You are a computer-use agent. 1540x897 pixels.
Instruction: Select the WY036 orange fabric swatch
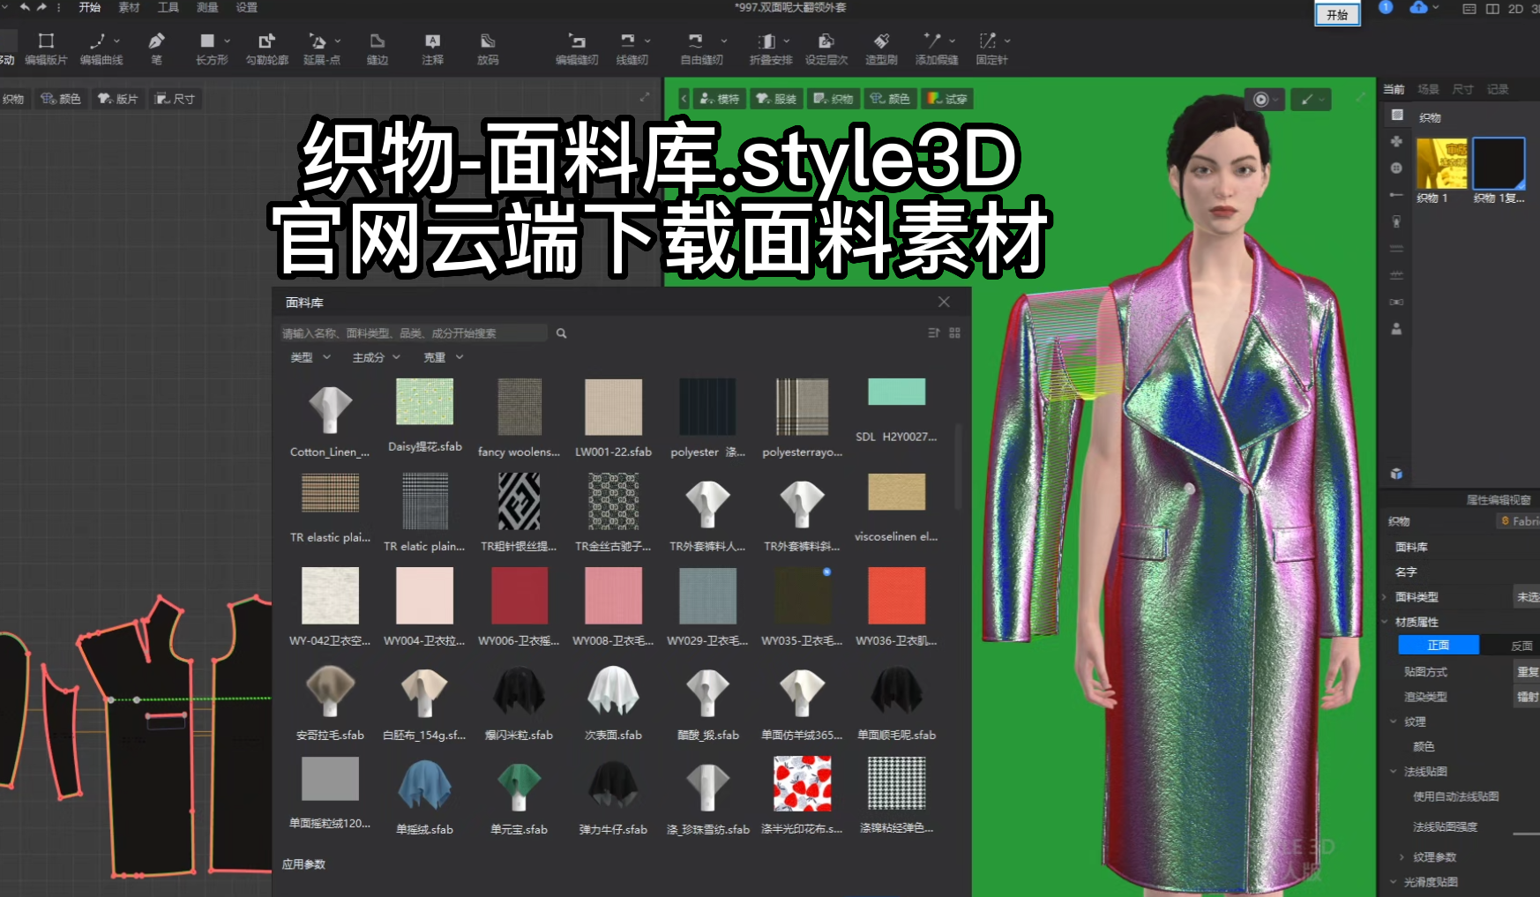tap(896, 595)
